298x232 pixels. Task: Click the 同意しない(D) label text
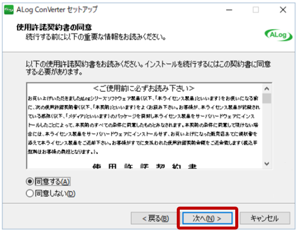click(x=55, y=193)
